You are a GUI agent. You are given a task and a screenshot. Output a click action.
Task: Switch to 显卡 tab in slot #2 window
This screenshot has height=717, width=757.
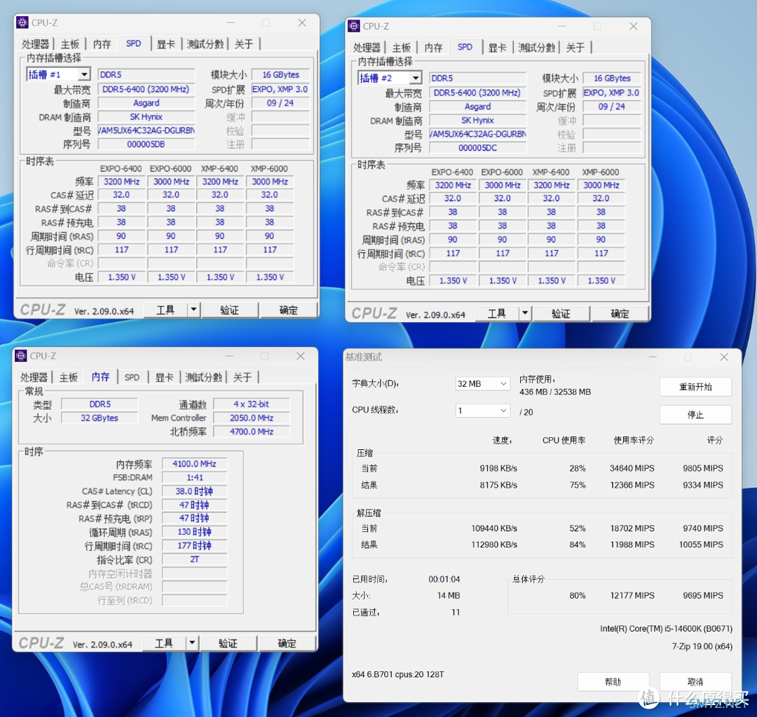pyautogui.click(x=497, y=48)
